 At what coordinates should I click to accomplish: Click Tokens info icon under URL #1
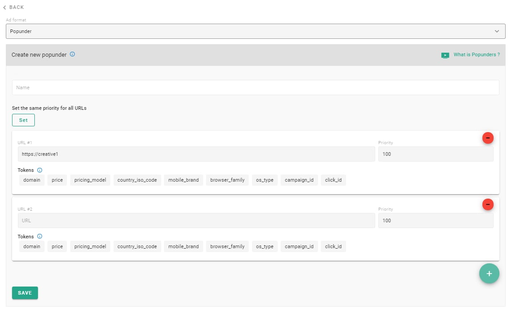click(x=40, y=170)
